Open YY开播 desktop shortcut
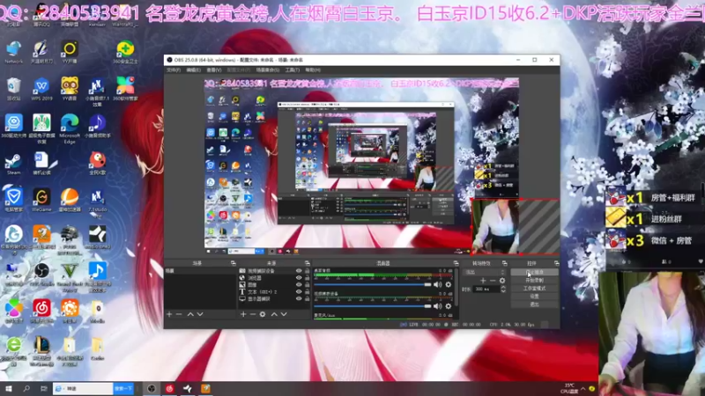 [x=70, y=52]
